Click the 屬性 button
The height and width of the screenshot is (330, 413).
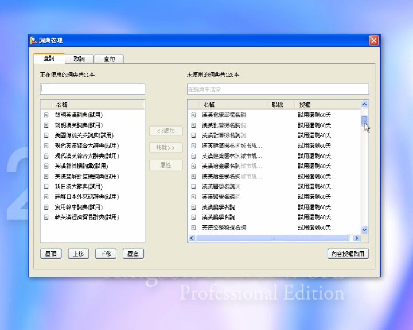pos(166,165)
